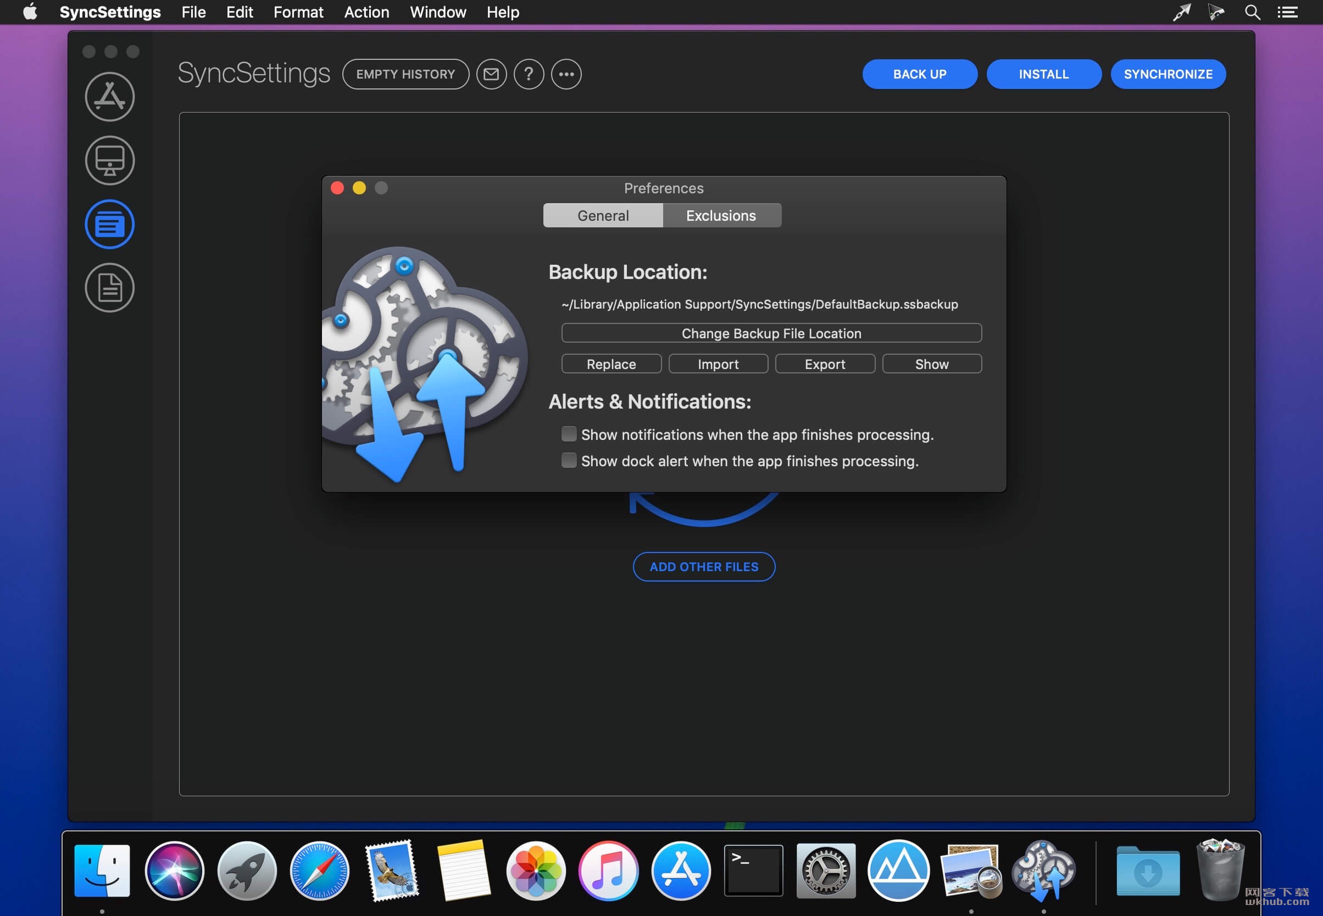Click the mail envelope toolbar icon
The width and height of the screenshot is (1323, 916).
pyautogui.click(x=491, y=74)
